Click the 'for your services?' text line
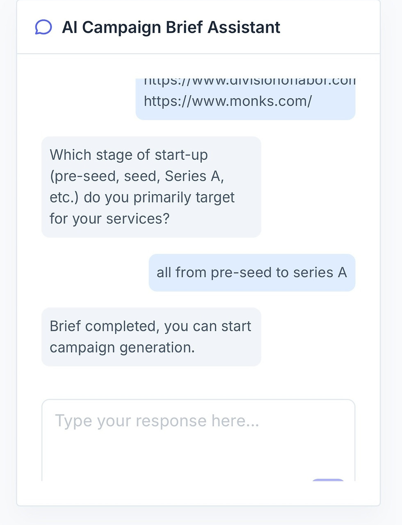This screenshot has height=525, width=402. [109, 219]
